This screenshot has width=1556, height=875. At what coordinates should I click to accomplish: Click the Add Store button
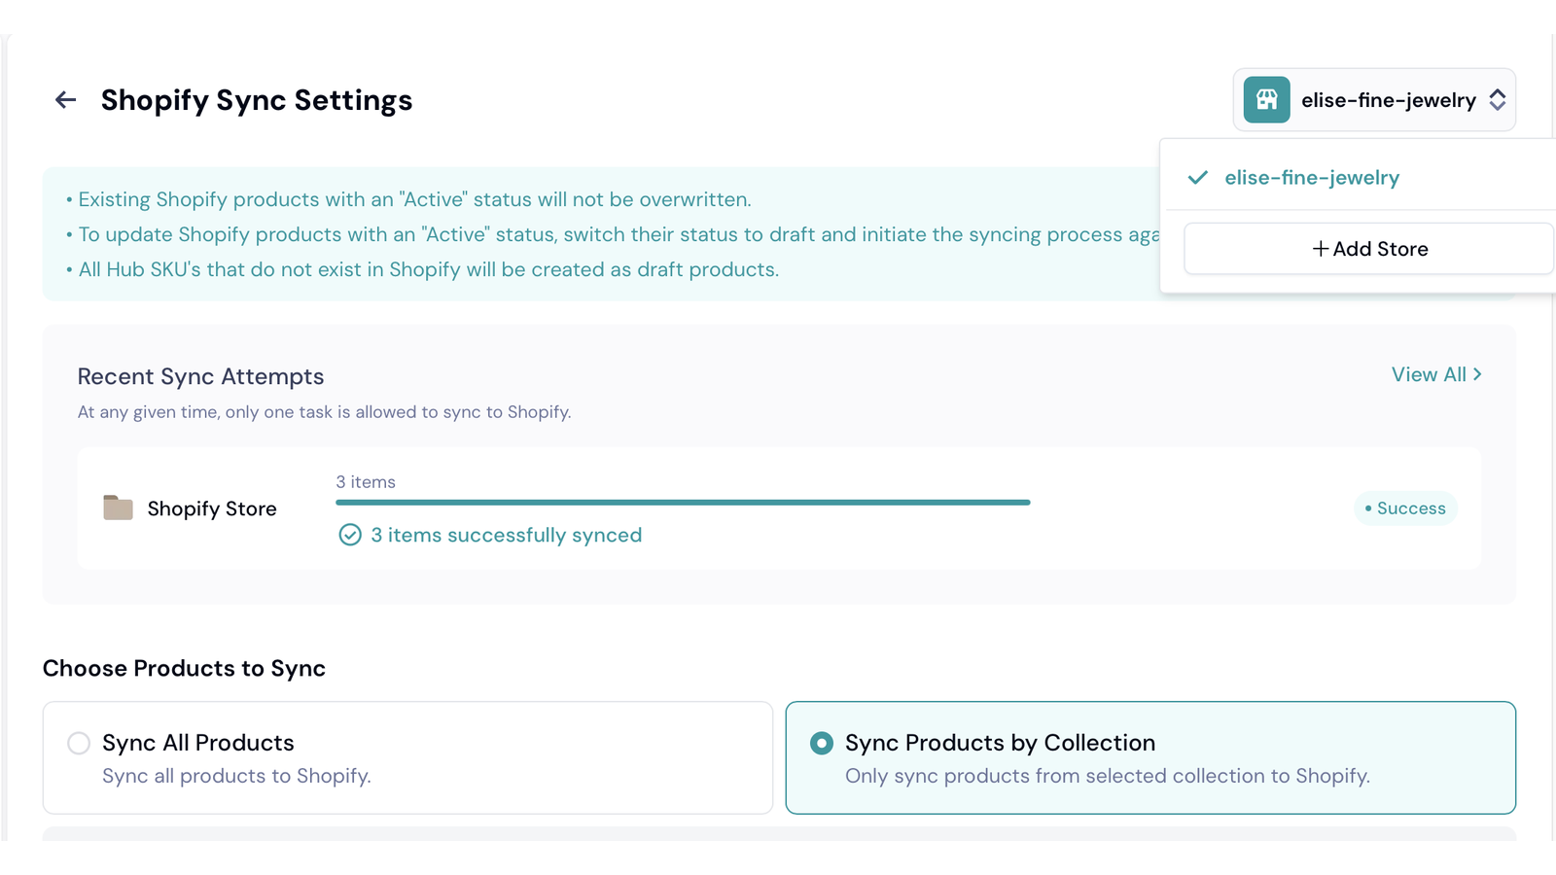[x=1368, y=249]
